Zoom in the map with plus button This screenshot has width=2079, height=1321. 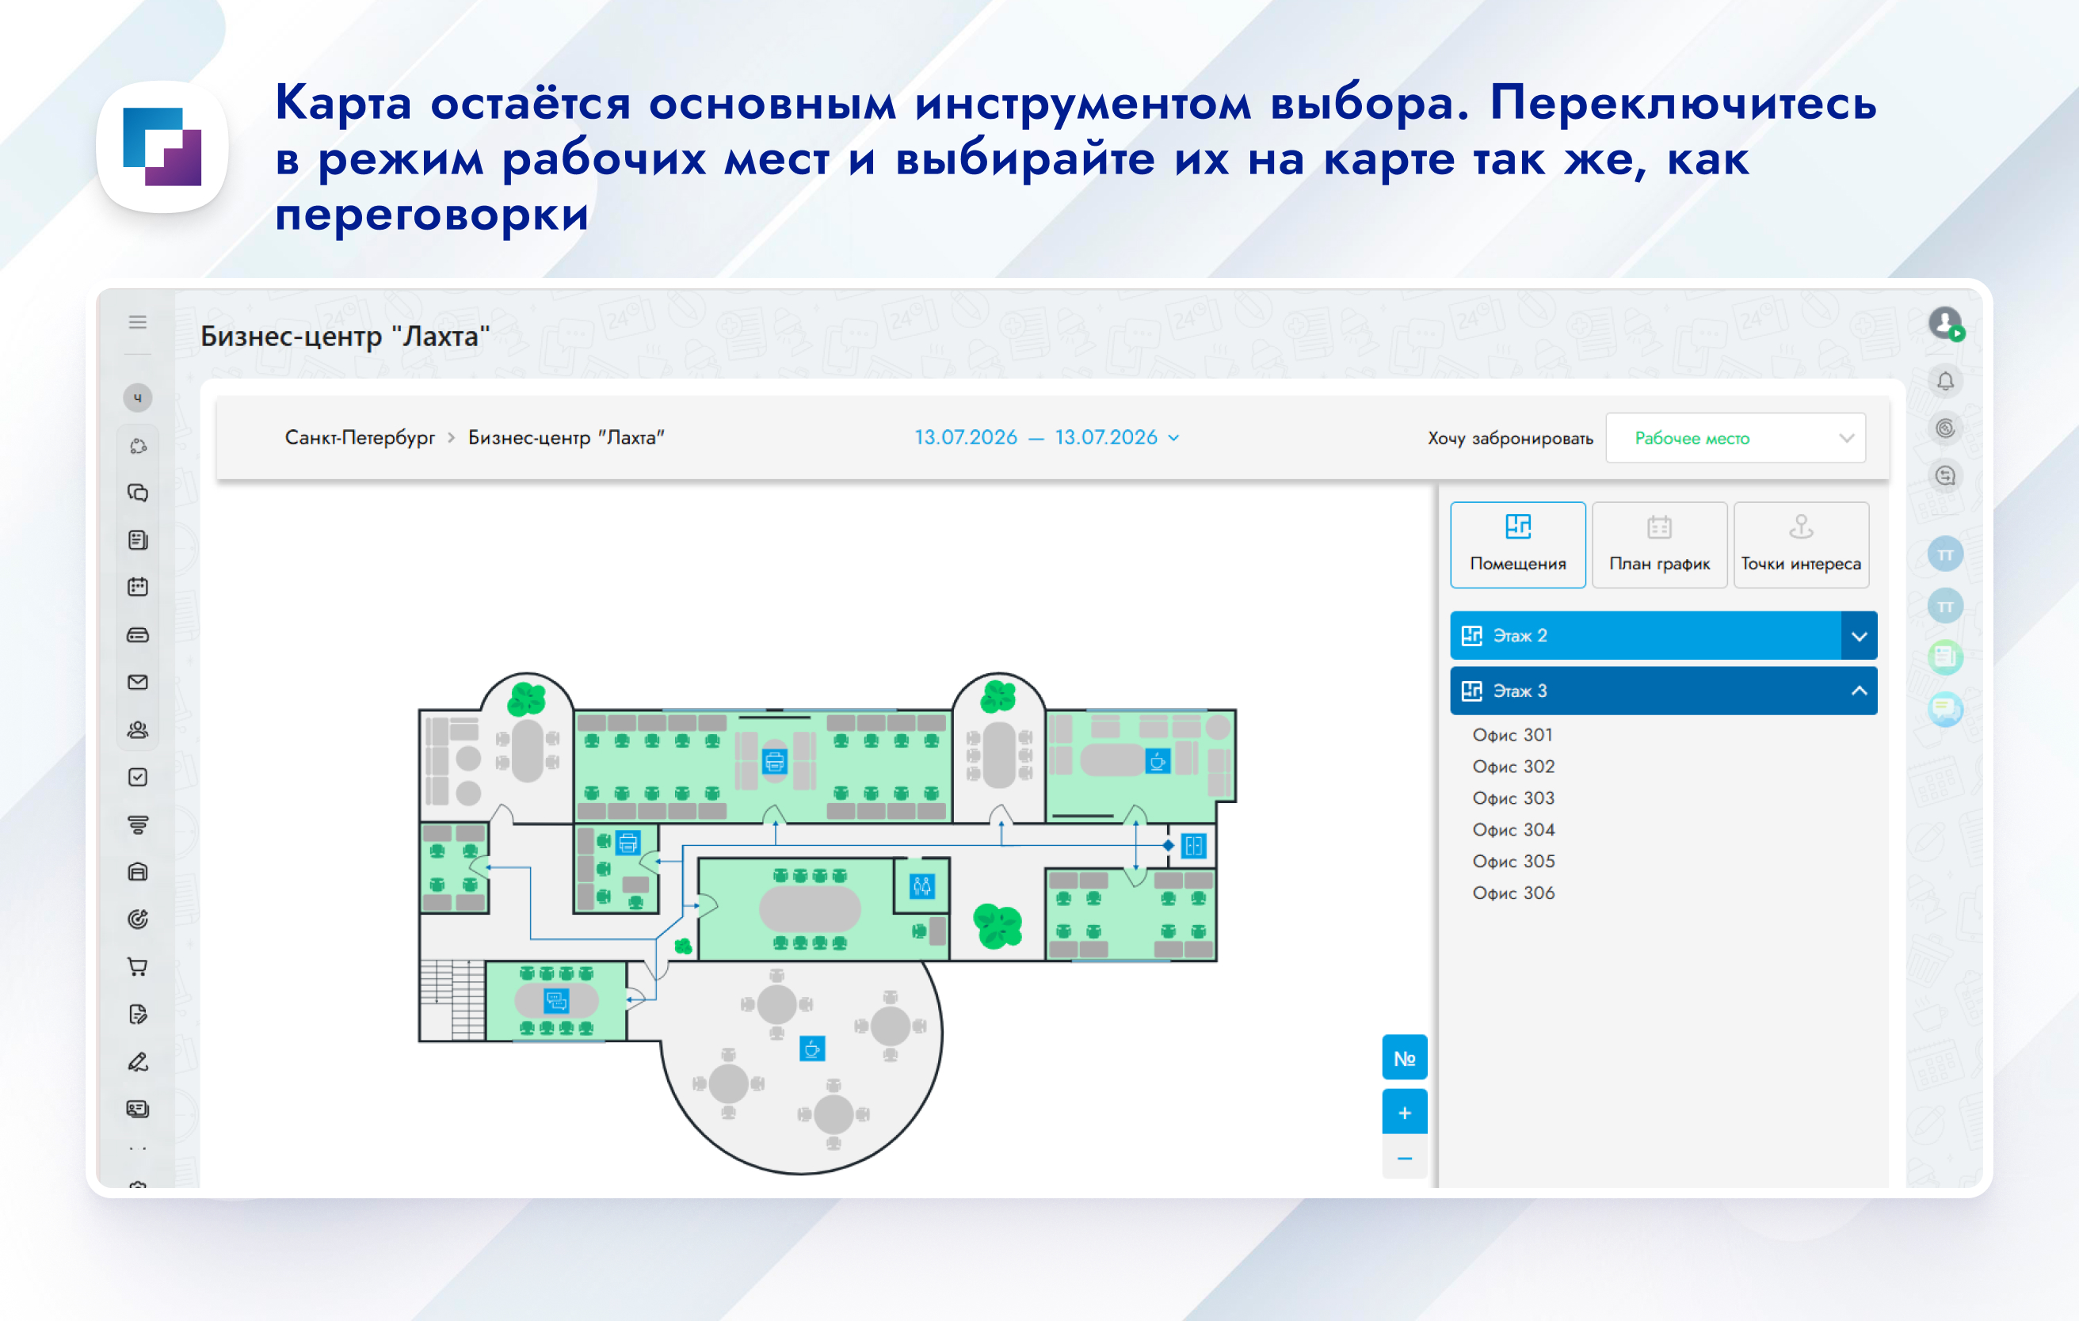point(1405,1112)
